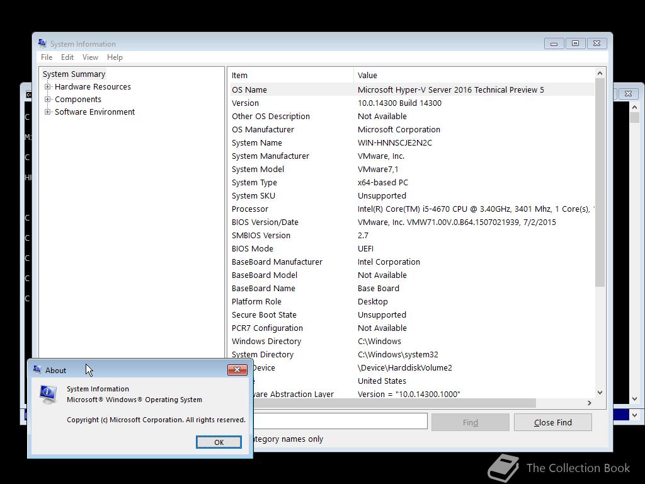Click the United States value
645x484 pixels.
coord(382,381)
